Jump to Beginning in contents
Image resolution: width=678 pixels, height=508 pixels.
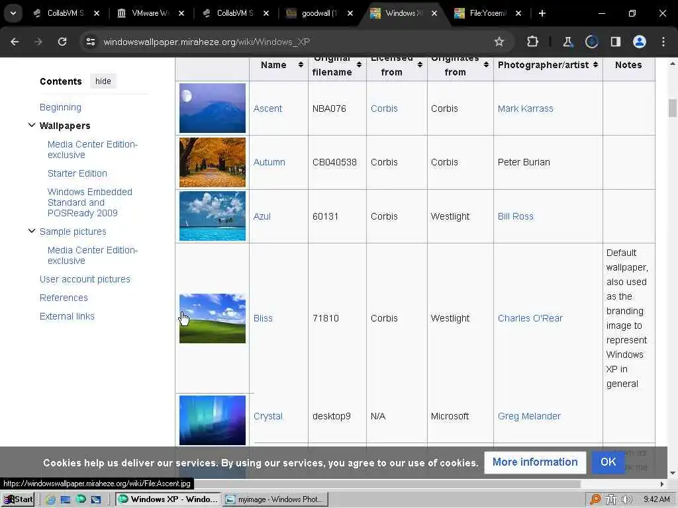click(60, 107)
